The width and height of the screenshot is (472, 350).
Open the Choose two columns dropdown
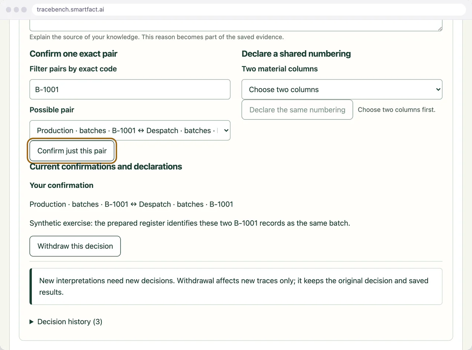(x=342, y=90)
